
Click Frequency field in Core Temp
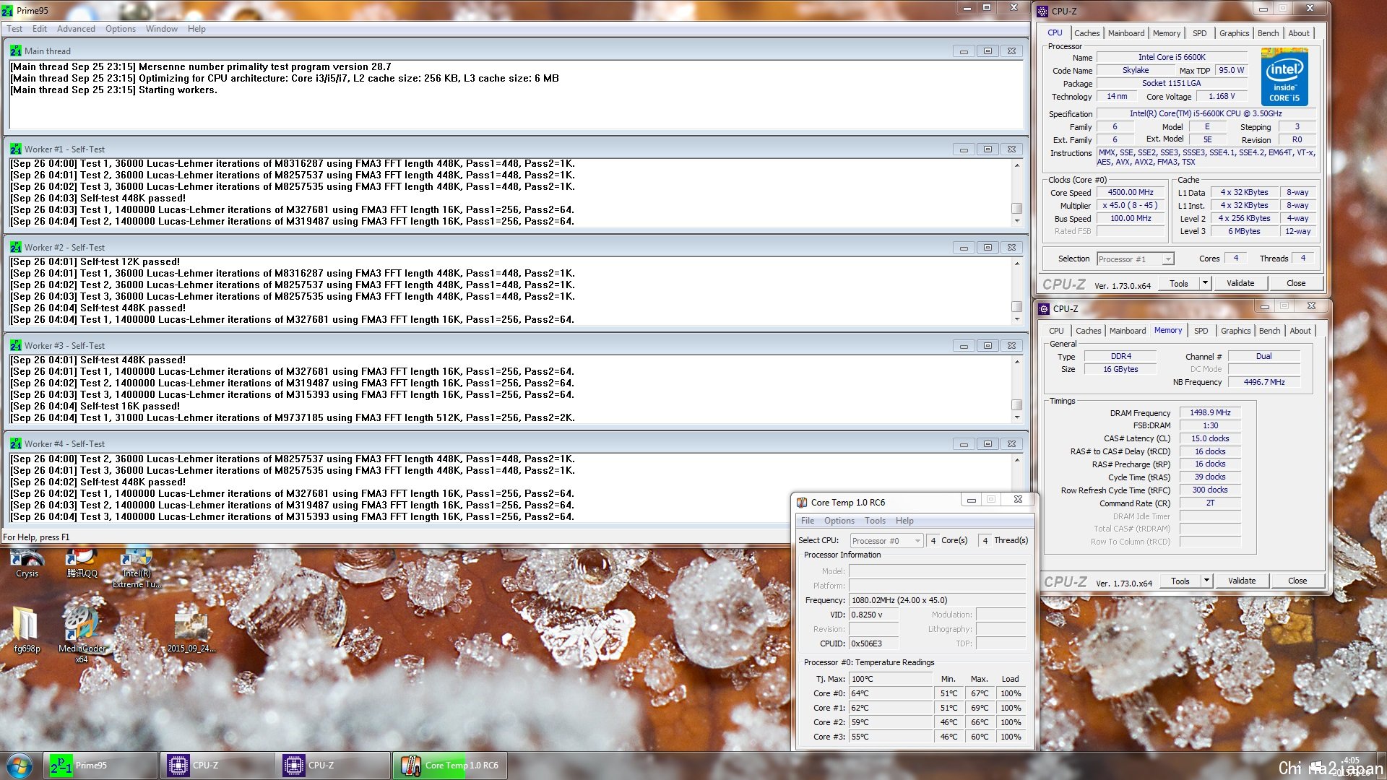coord(937,600)
